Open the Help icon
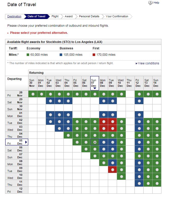The height and width of the screenshot is (198, 183). (x=150, y=3)
